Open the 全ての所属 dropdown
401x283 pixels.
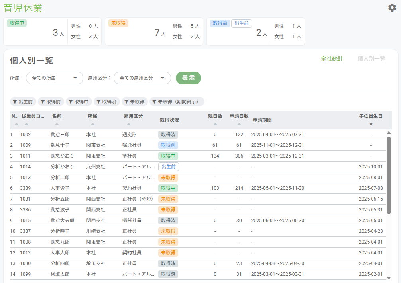click(x=55, y=78)
